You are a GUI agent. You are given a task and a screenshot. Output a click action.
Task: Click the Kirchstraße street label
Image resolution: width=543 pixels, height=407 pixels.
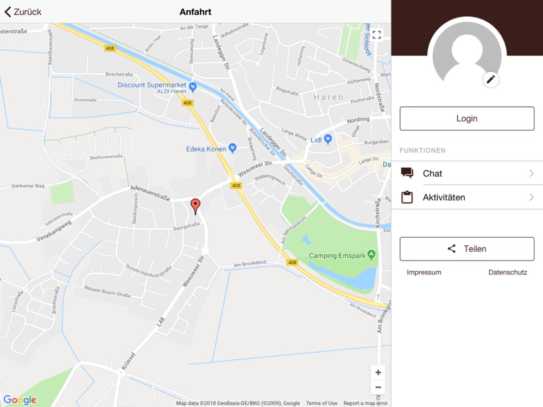(377, 213)
